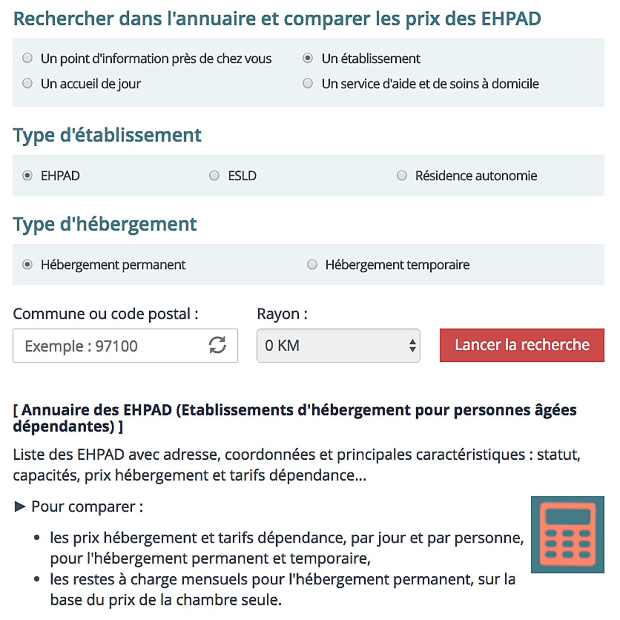The height and width of the screenshot is (620, 620).
Task: Click the 'Lancer la recherche' button
Action: [x=521, y=345]
